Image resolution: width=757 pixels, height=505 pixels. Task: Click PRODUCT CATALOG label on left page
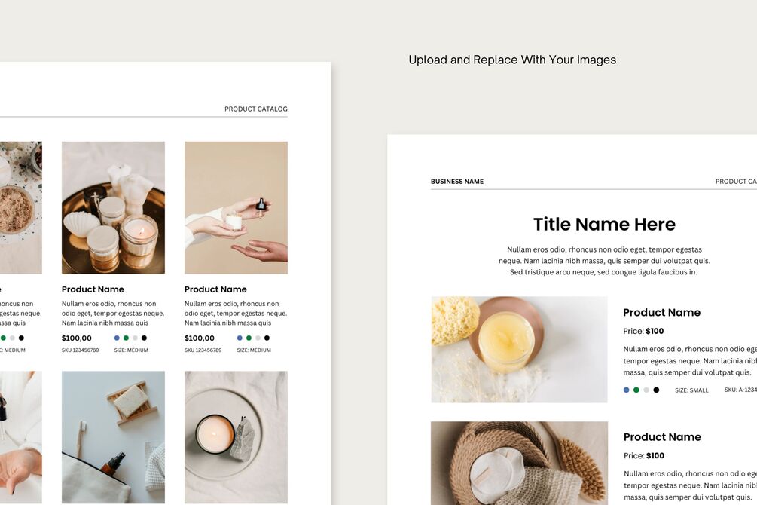pyautogui.click(x=256, y=109)
